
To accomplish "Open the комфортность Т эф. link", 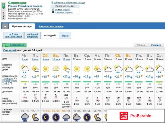I will (10, 82).
